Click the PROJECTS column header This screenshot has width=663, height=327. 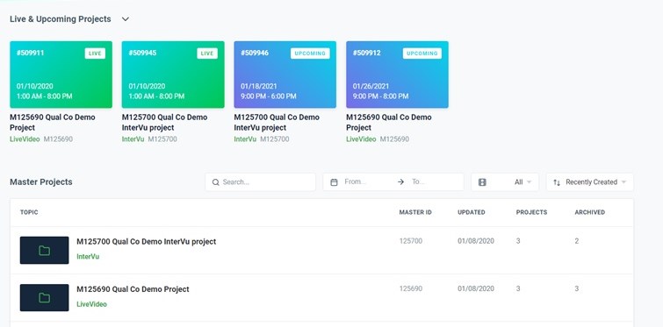[531, 212]
